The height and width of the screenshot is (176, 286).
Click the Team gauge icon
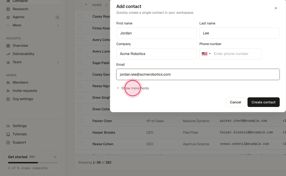(8, 62)
